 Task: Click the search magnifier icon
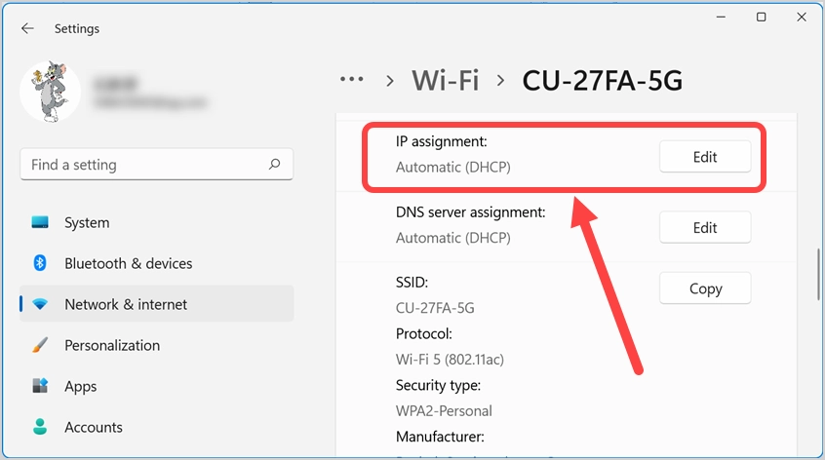[x=275, y=165]
